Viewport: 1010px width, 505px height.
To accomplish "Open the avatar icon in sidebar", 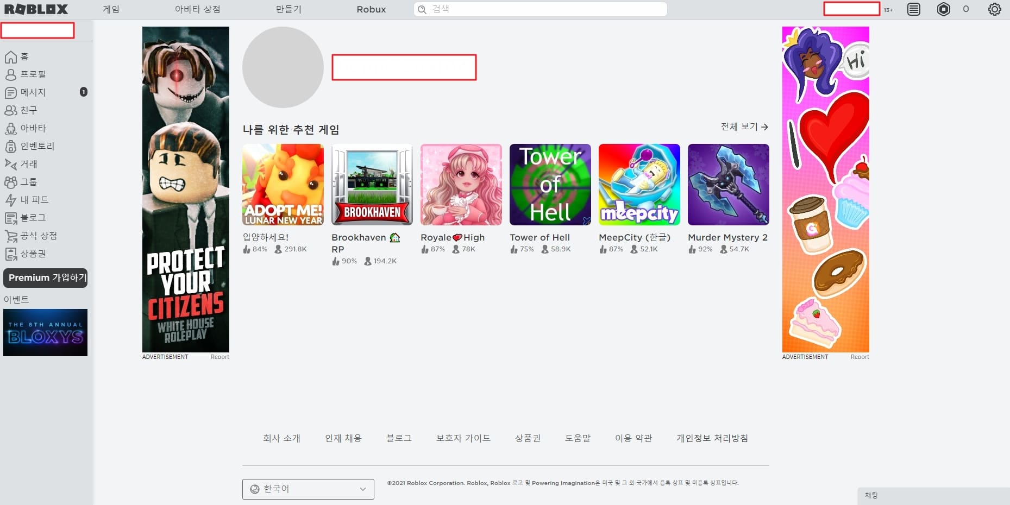I will pos(10,129).
